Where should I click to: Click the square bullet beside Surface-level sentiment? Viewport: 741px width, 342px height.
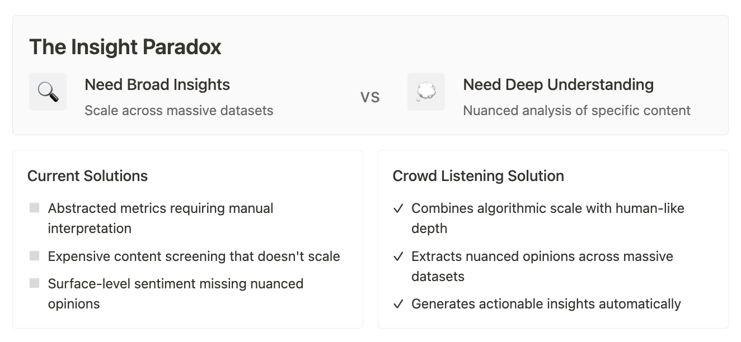35,283
